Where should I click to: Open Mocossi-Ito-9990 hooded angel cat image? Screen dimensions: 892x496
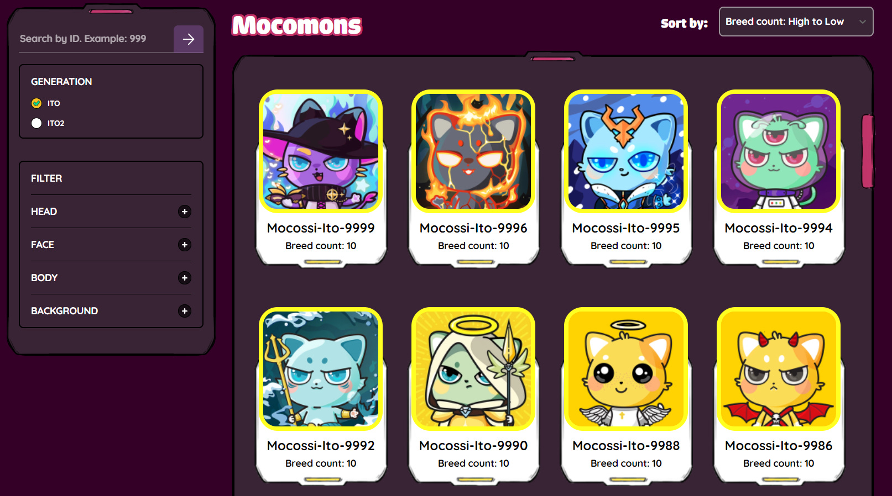point(473,369)
